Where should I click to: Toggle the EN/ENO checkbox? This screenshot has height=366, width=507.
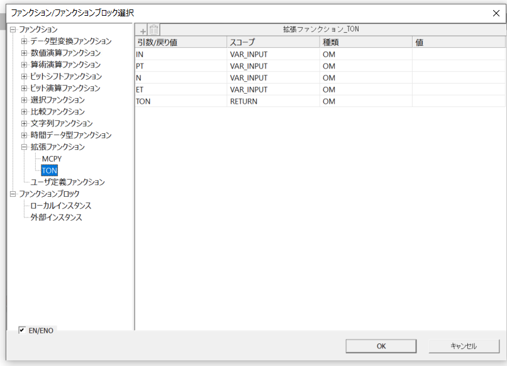[x=22, y=330]
